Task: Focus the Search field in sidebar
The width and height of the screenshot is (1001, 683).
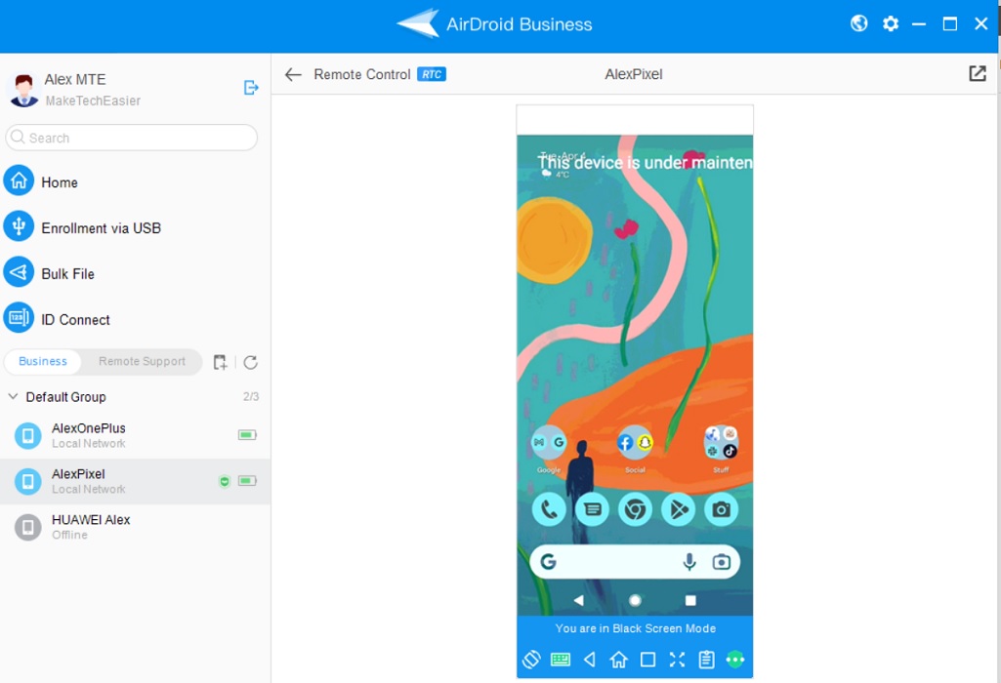Action: pyautogui.click(x=132, y=138)
